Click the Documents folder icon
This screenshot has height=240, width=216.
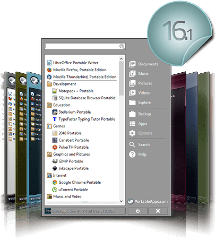pos(132,64)
